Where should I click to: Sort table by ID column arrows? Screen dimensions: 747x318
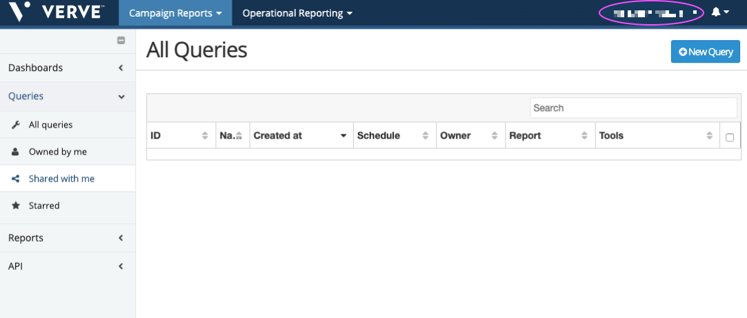(205, 136)
